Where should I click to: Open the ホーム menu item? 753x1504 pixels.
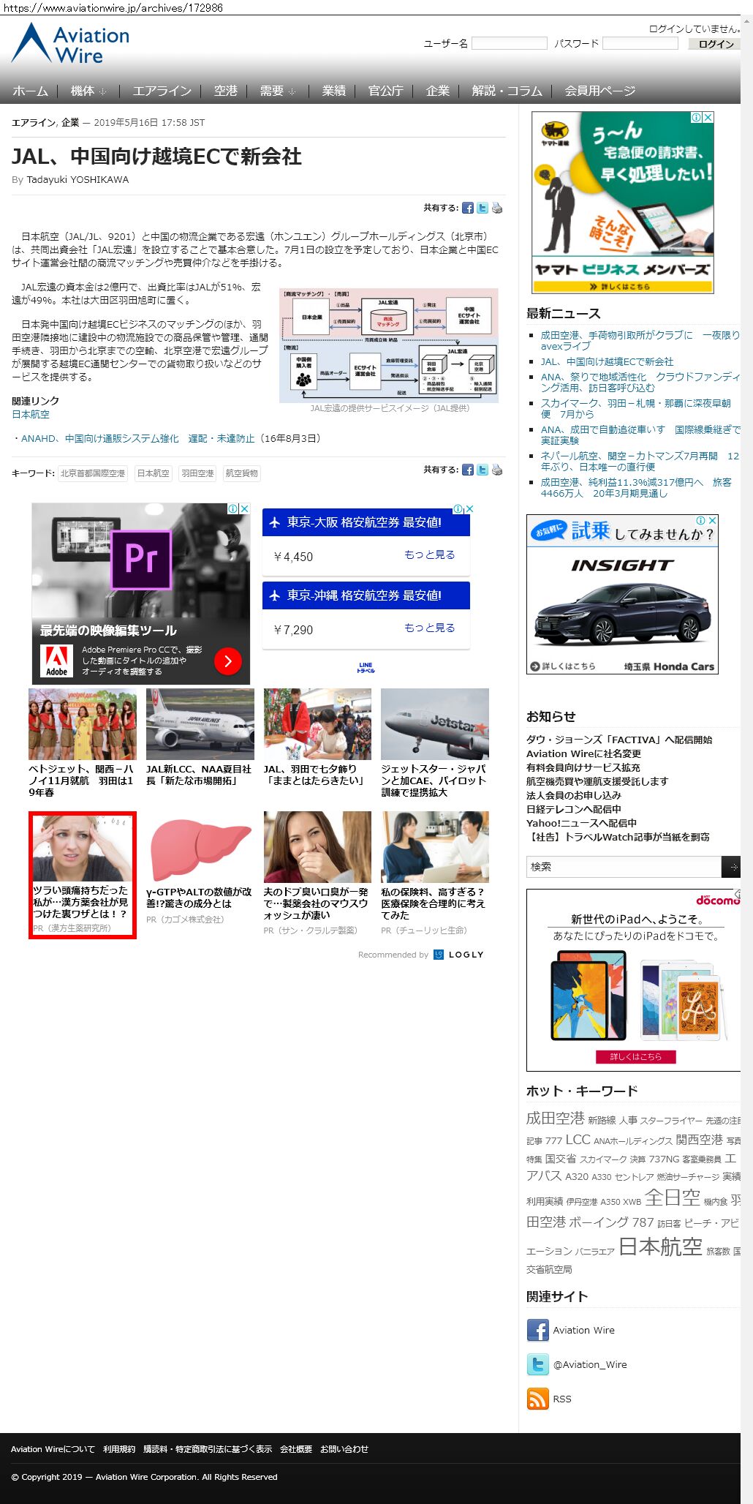(30, 91)
